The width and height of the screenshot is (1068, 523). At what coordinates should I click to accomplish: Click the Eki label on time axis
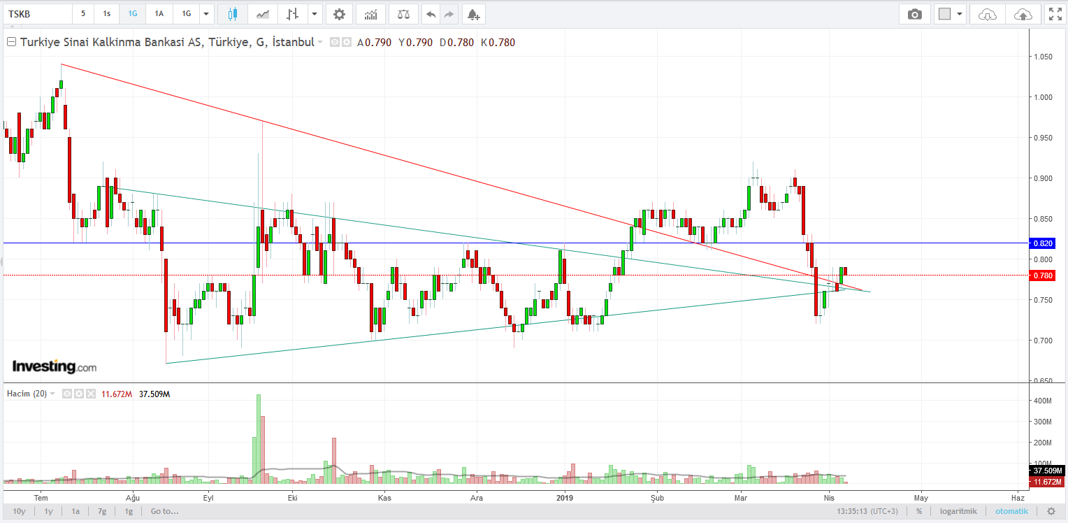pos(293,498)
